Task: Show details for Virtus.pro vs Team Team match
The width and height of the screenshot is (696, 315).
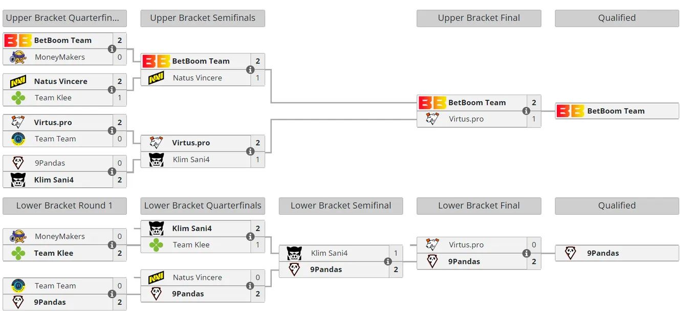Action: [112, 131]
